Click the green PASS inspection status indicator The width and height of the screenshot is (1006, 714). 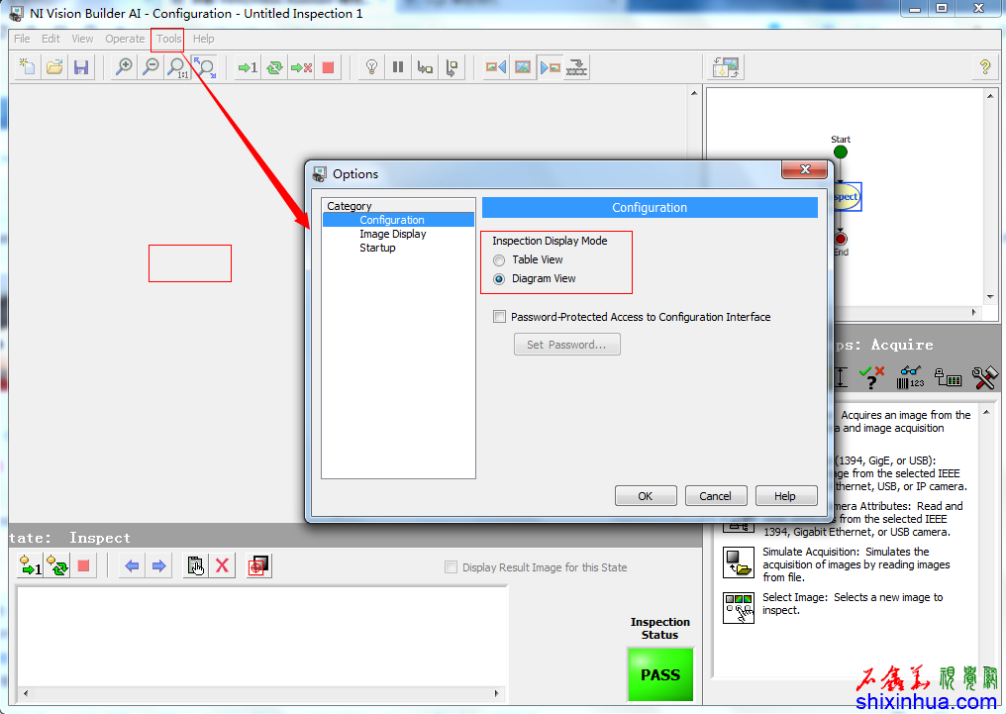click(660, 674)
